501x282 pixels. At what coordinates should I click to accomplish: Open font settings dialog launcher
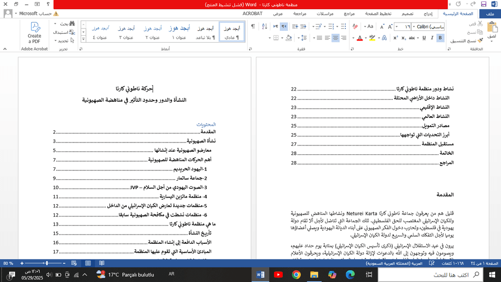click(x=352, y=49)
